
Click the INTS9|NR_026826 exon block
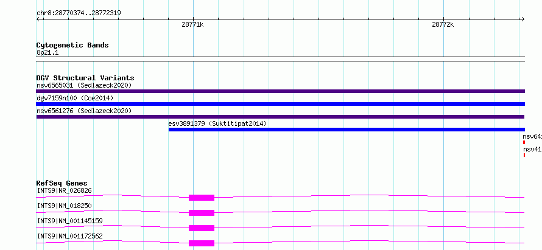coord(202,198)
